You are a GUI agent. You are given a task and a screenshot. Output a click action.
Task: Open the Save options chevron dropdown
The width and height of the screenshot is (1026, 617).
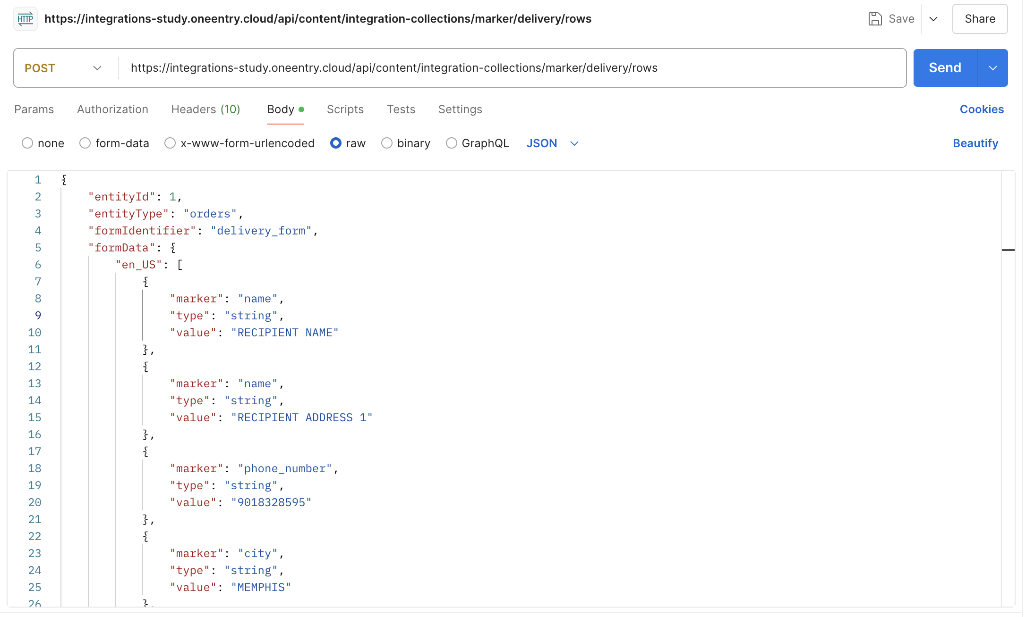pos(933,19)
